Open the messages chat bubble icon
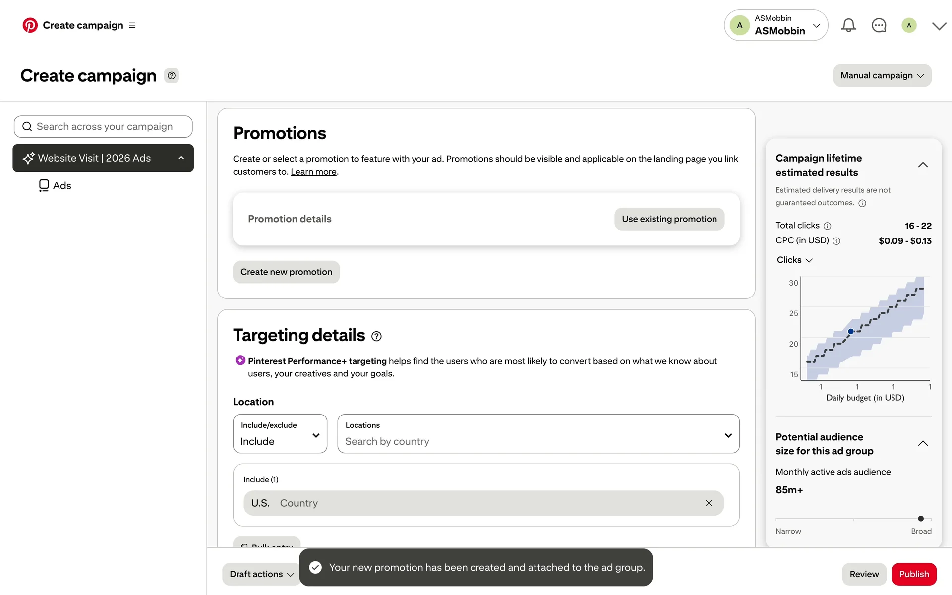The image size is (952, 595). click(x=879, y=25)
